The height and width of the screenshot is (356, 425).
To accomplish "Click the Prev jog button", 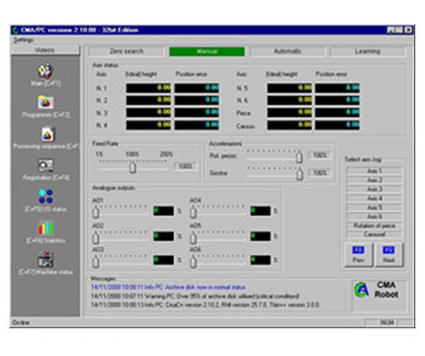I will (359, 254).
